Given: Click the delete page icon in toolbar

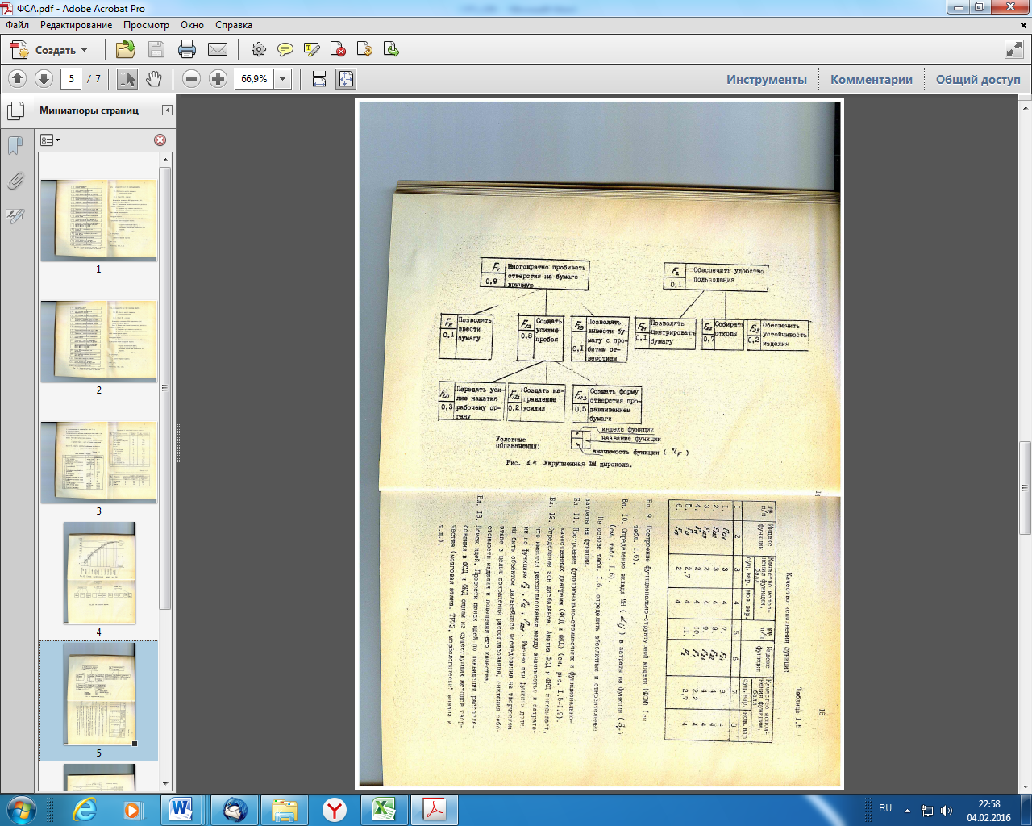Looking at the screenshot, I should [x=339, y=50].
